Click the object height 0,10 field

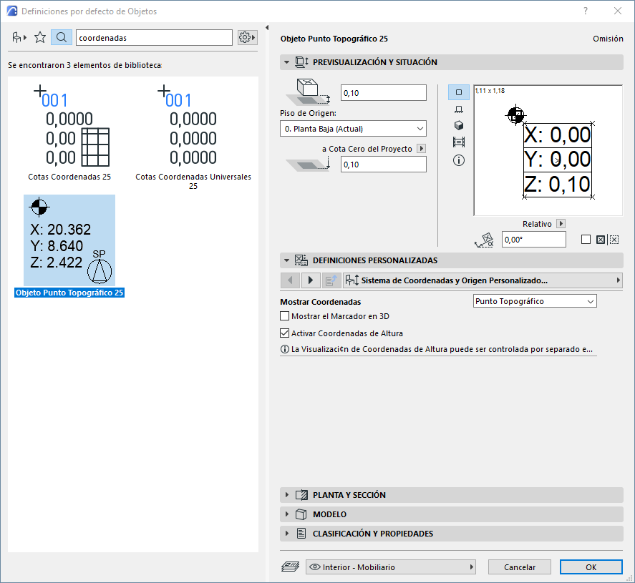pyautogui.click(x=384, y=93)
